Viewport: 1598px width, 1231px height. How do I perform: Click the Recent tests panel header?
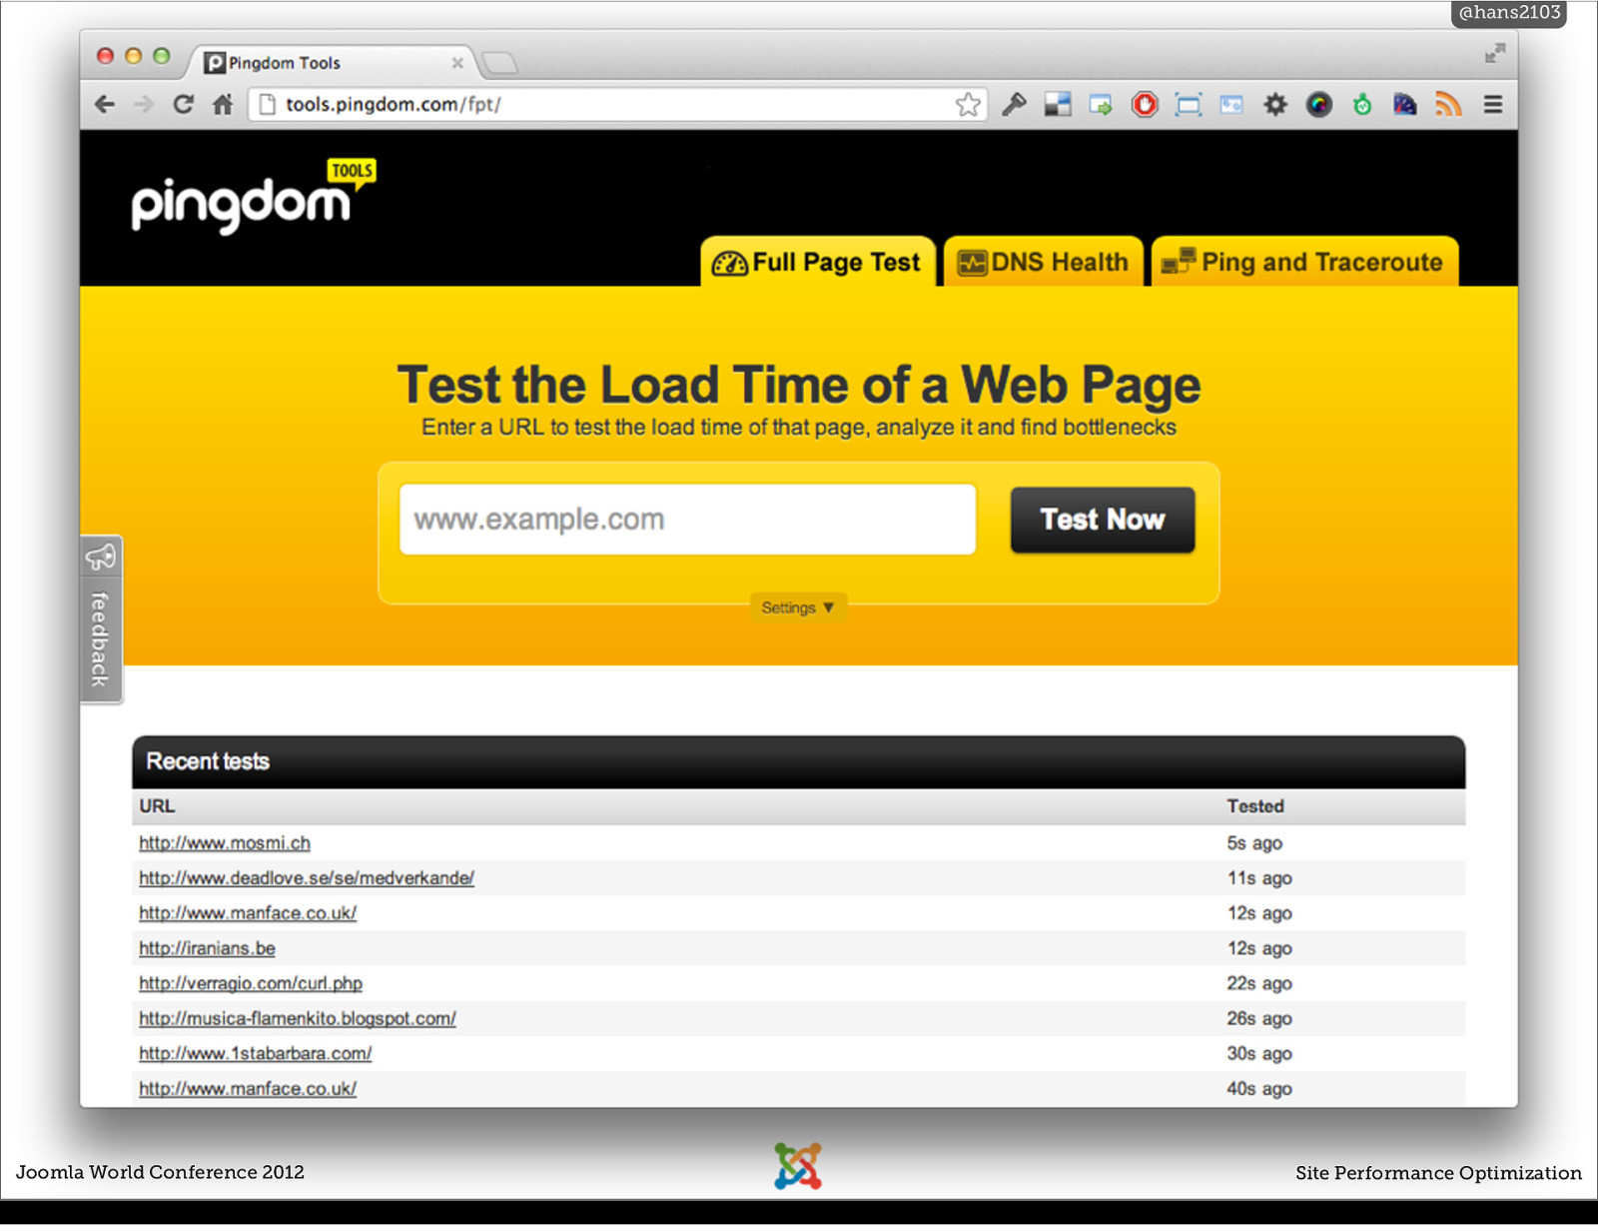799,761
